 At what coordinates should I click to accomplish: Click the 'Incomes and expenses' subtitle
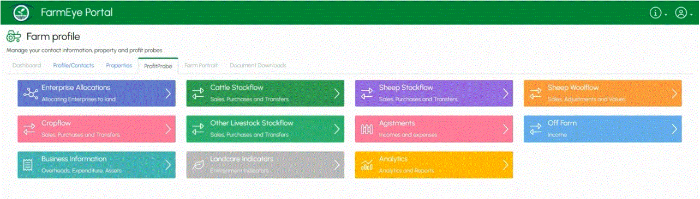408,135
